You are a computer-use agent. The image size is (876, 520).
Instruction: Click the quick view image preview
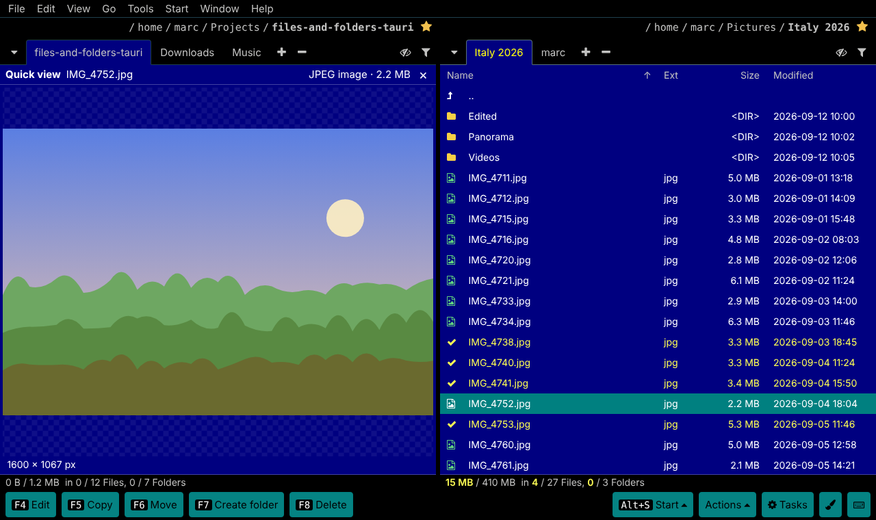tap(218, 272)
